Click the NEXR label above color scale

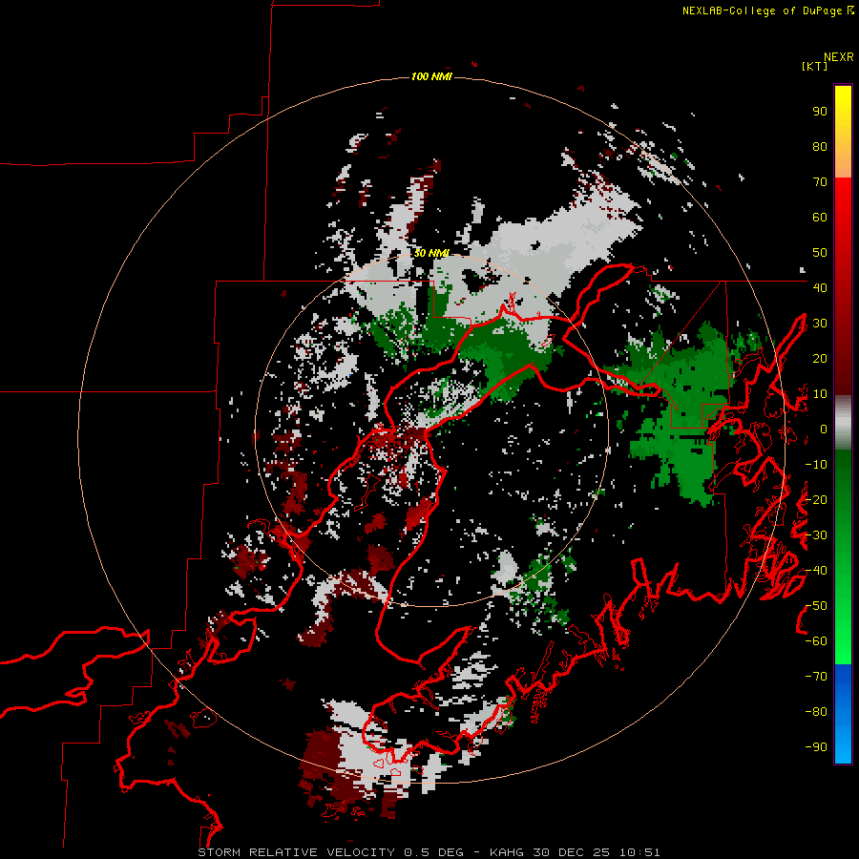tap(838, 57)
